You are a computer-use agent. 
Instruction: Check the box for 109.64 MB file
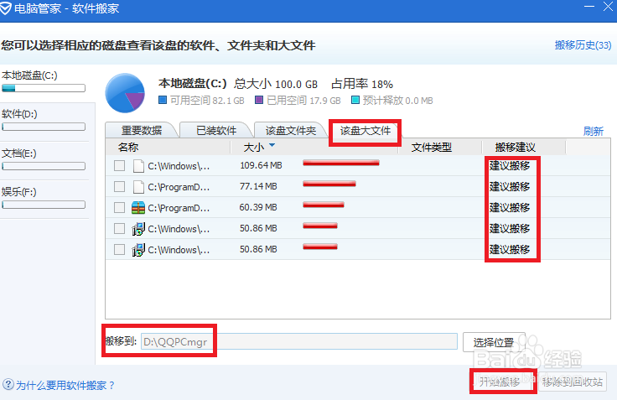(x=119, y=166)
